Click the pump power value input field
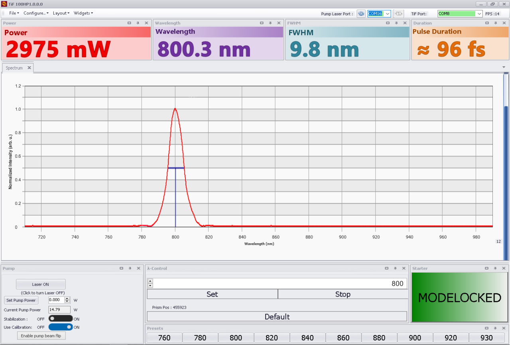Viewport: 510px width, 345px height. point(56,300)
